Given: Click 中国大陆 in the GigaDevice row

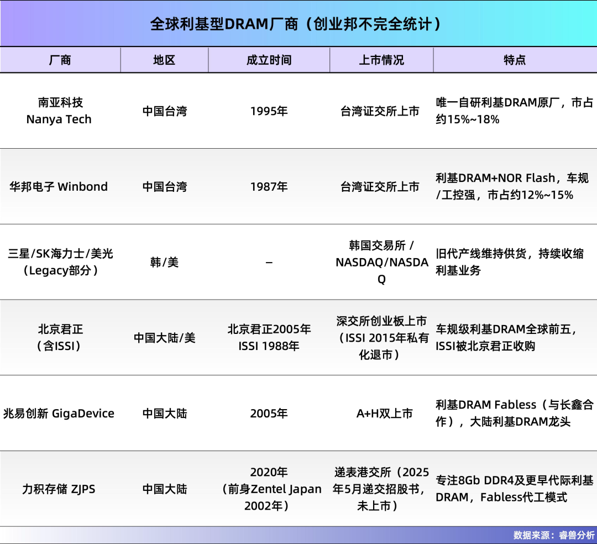Looking at the screenshot, I should [165, 414].
